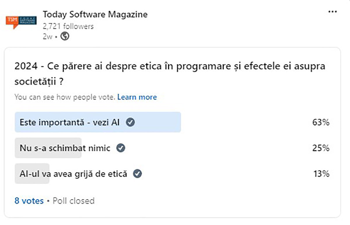This screenshot has width=350, height=225.
Task: Click checkmark icon beside AI-ul va avea grijă
Action: click(137, 174)
